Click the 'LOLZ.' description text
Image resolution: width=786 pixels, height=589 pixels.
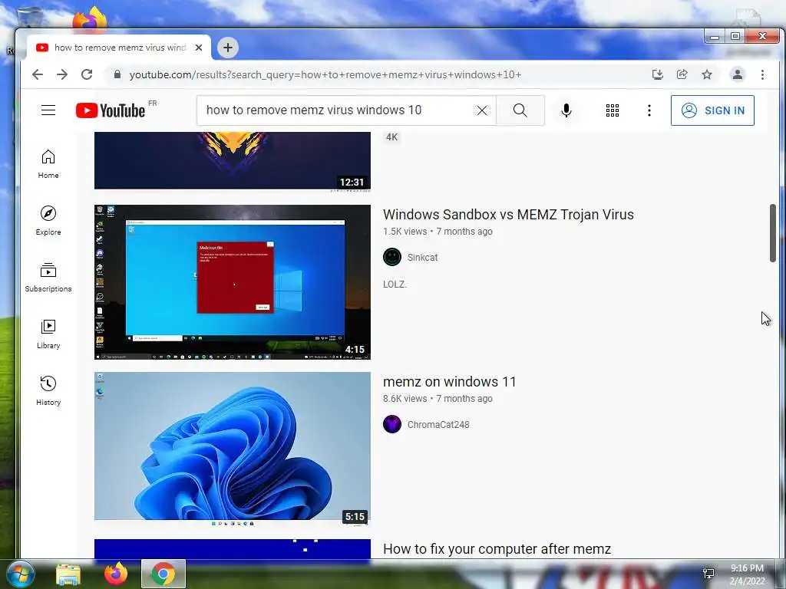[395, 285]
